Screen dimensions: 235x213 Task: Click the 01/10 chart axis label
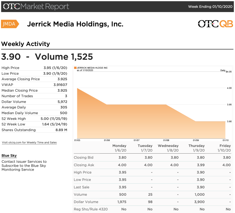click(x=226, y=140)
